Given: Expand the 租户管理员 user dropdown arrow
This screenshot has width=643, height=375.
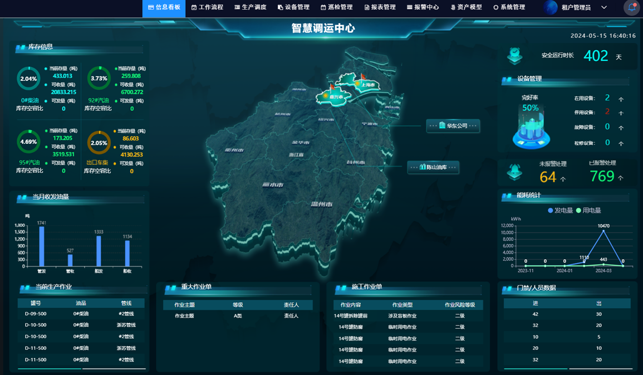Looking at the screenshot, I should pyautogui.click(x=604, y=8).
